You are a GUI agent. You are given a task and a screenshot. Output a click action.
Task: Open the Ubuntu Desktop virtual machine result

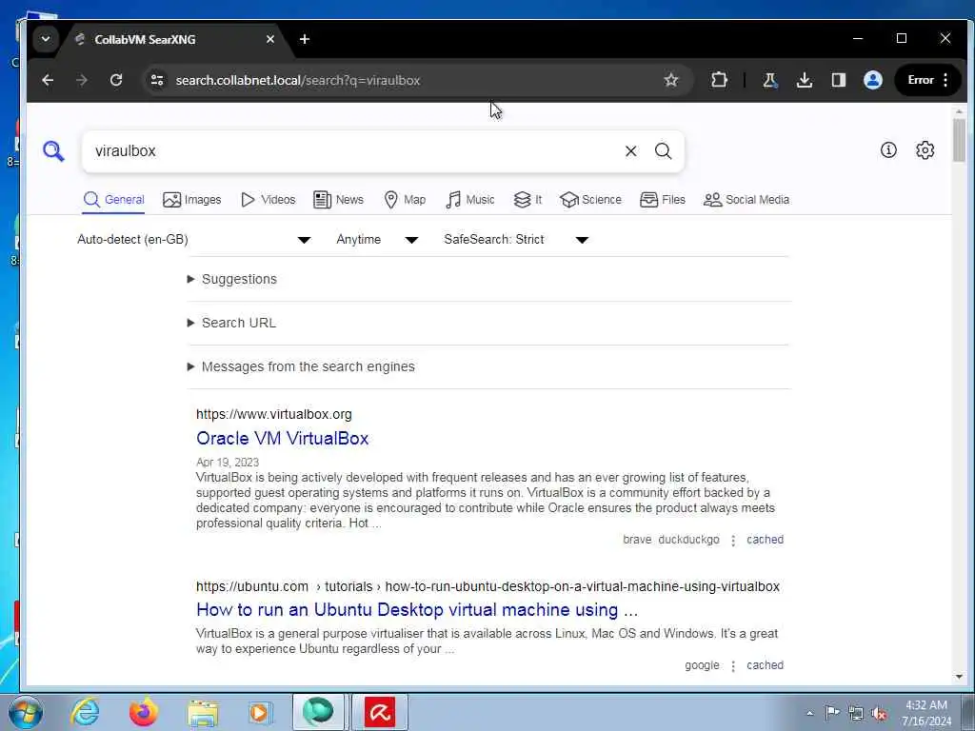point(417,610)
